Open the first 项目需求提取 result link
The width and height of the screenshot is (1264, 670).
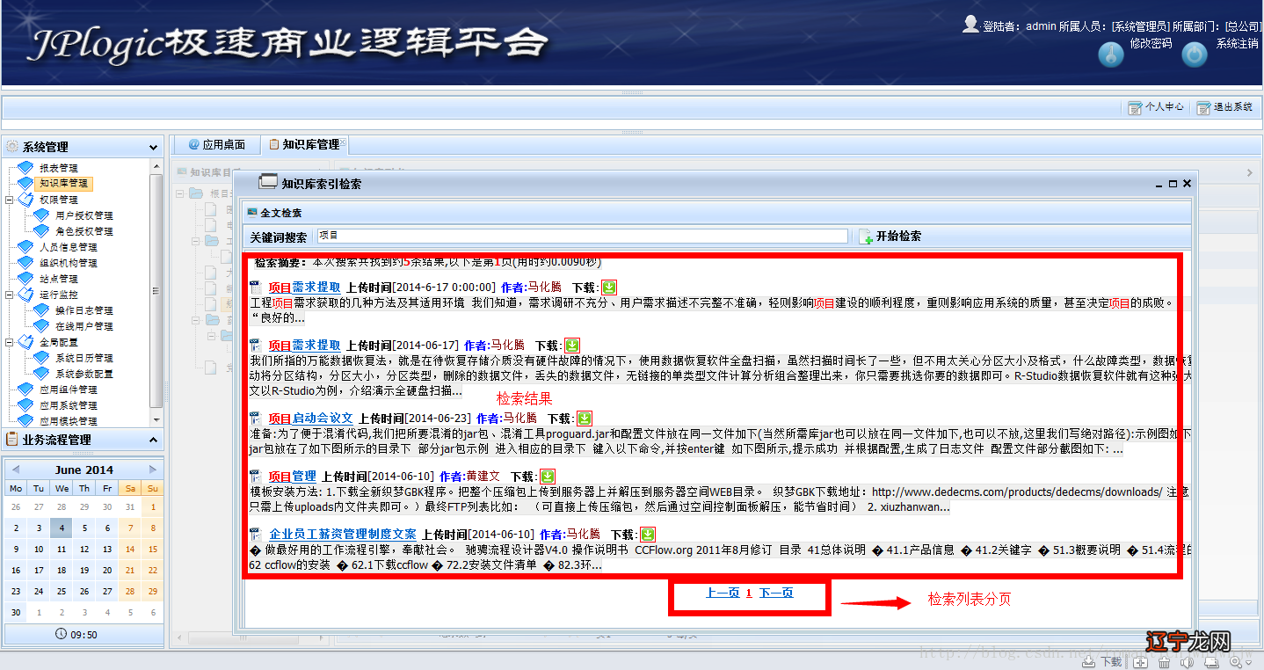[304, 287]
